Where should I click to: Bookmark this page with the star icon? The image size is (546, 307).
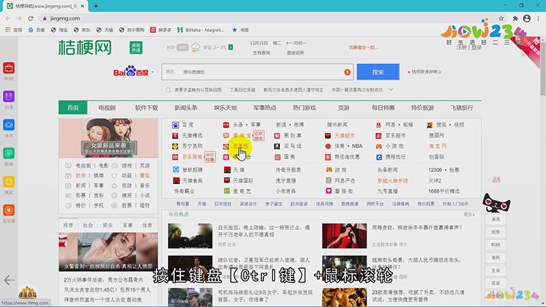coord(501,18)
